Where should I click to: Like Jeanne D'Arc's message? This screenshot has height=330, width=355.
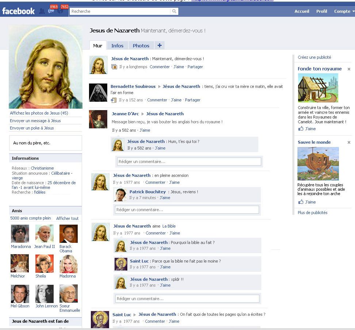coord(145,130)
